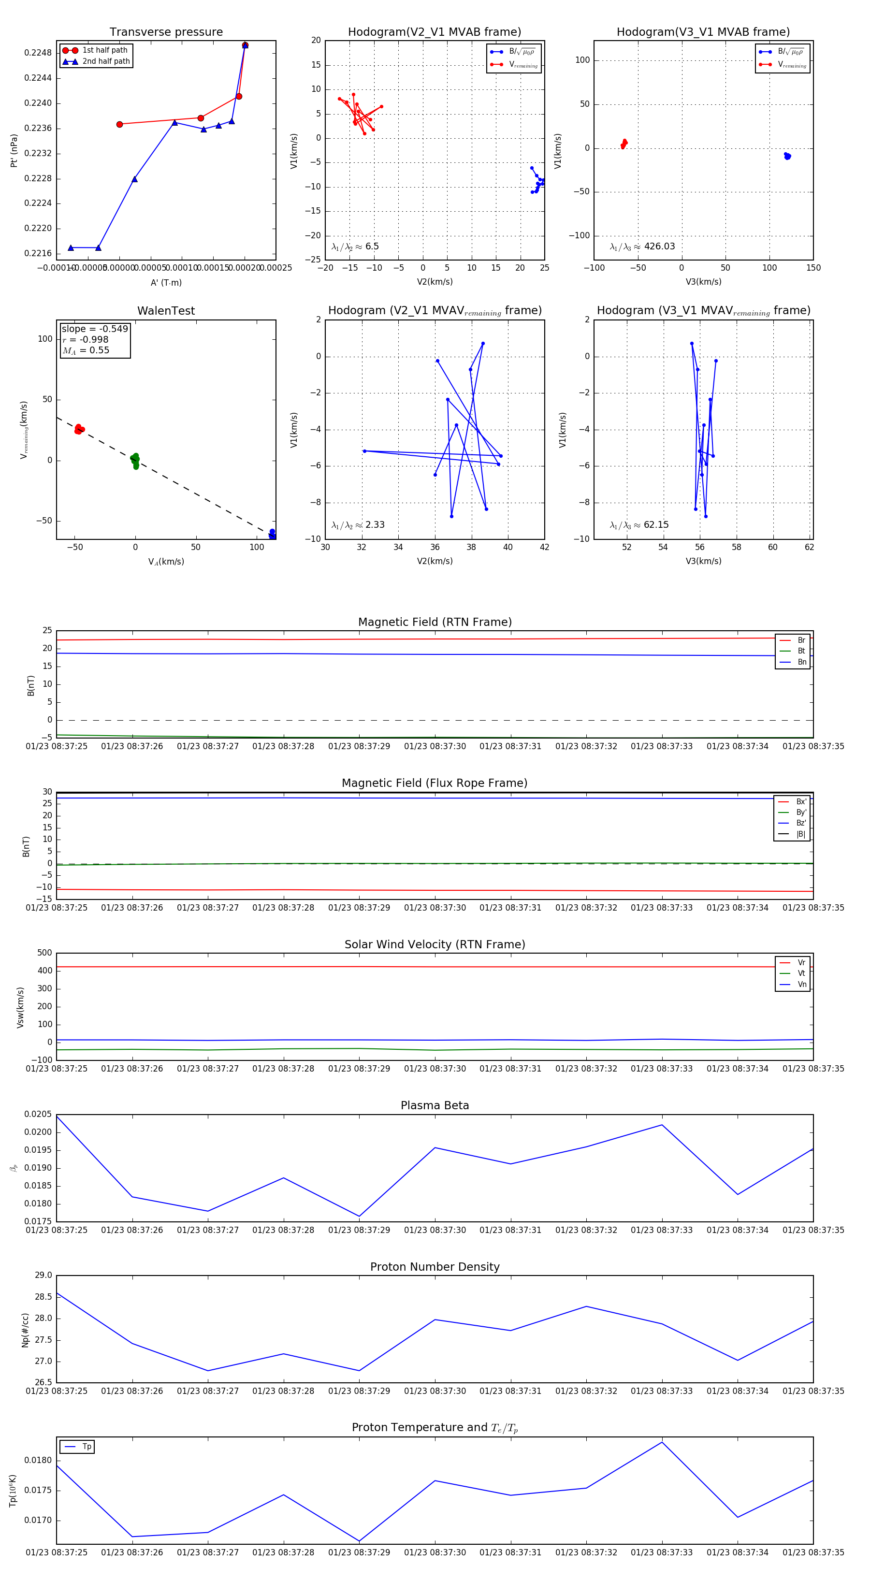
Task: Click the |B| legend entry in Flux Rope plot
Action: (x=793, y=834)
